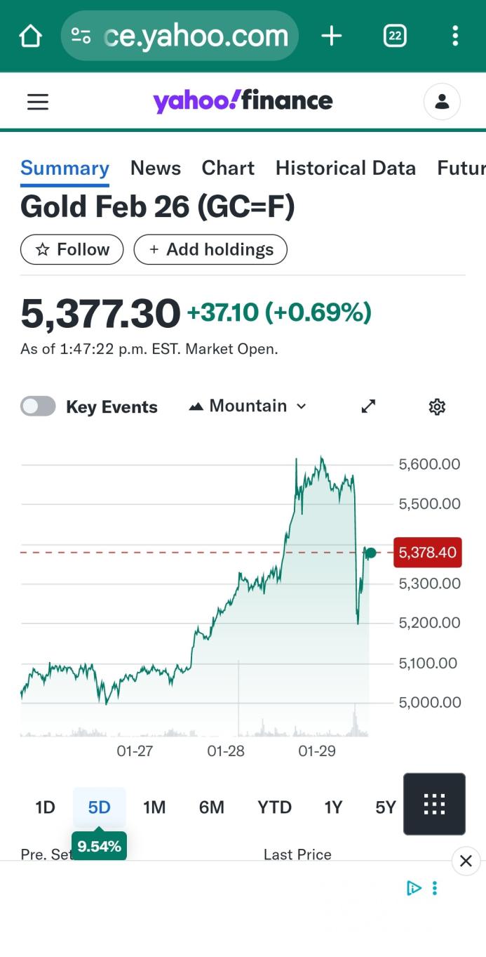Image resolution: width=486 pixels, height=957 pixels.
Task: Expand the Mountain chart type dropdown
Action: 248,407
